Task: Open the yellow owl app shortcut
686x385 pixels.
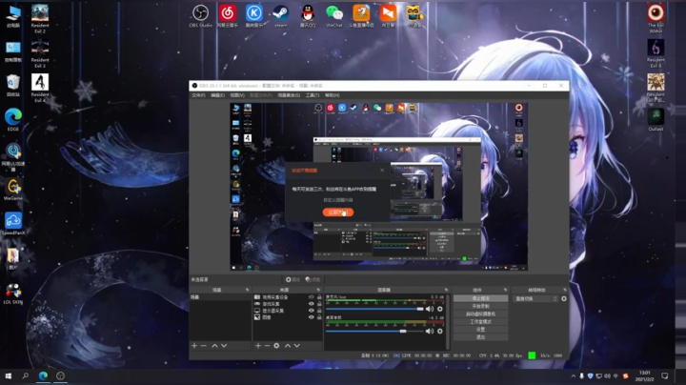Action: click(x=414, y=16)
